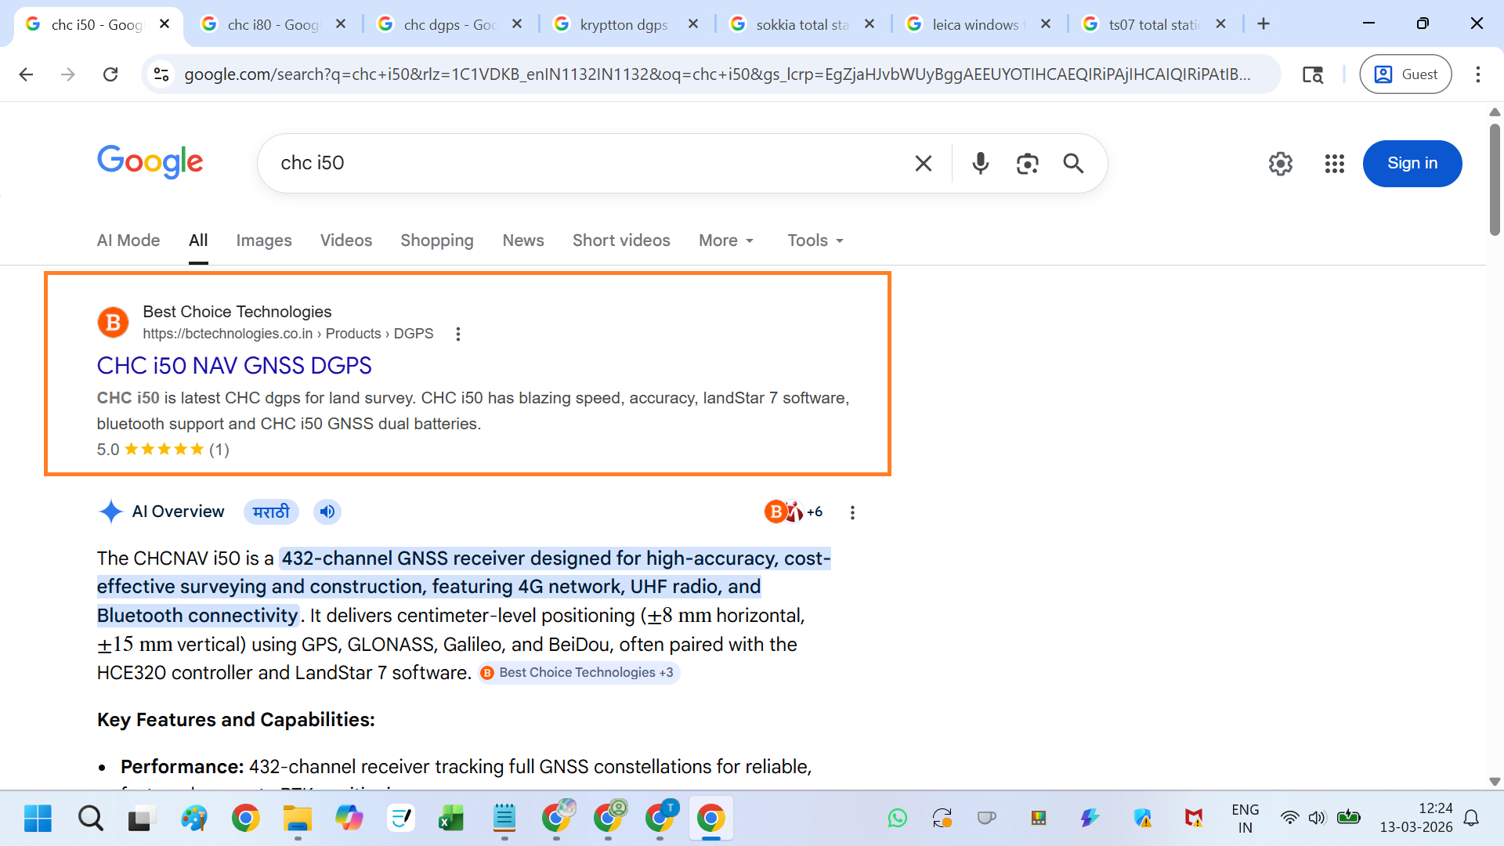The image size is (1504, 846).
Task: Click the page vertical scrollbar
Action: pos(1495,180)
